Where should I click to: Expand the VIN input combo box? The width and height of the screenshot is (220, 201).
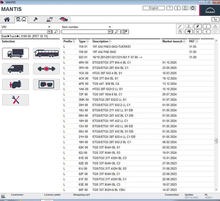50,32
